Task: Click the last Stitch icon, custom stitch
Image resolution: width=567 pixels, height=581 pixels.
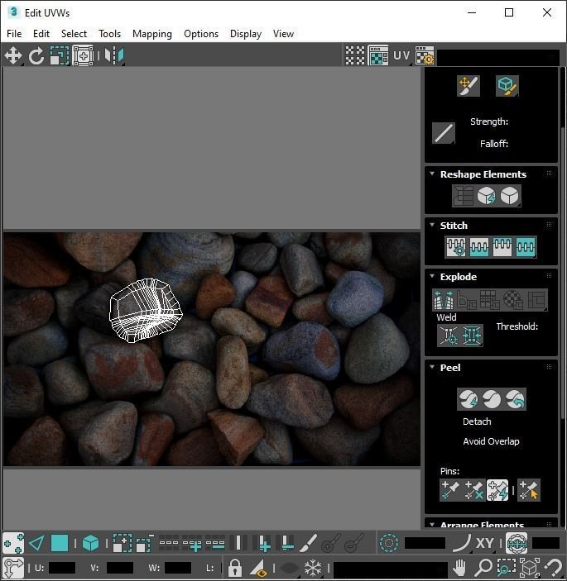Action: [526, 247]
